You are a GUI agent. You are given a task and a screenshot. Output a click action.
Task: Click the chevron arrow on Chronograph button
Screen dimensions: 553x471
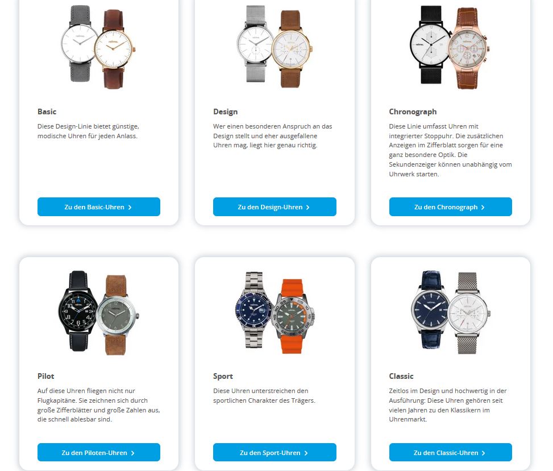coord(483,207)
